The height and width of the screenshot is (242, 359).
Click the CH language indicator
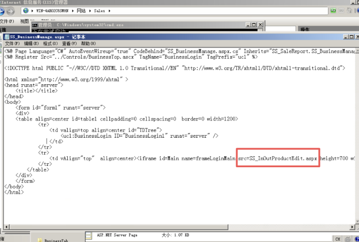click(338, 239)
